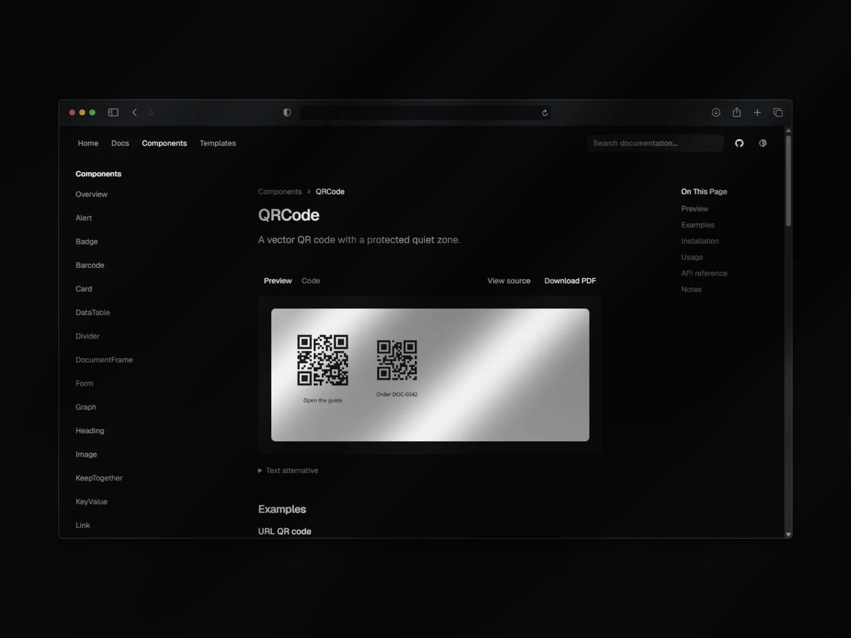Click the Order DOC-0042 QR code
The height and width of the screenshot is (638, 851).
397,360
